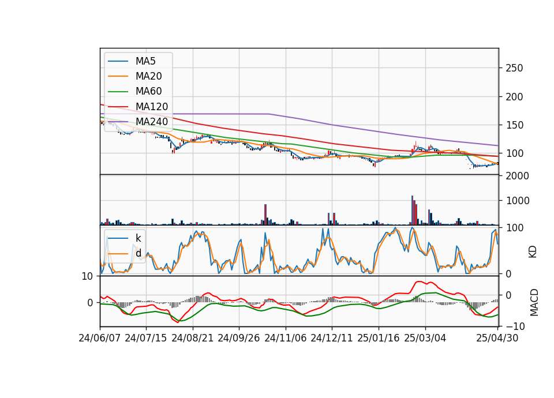Click the orange MA20 legend line sample
Viewport: 554px width, 398px height.
[x=118, y=76]
